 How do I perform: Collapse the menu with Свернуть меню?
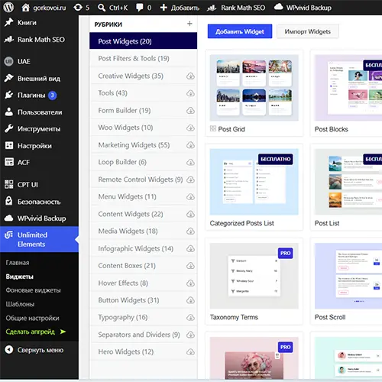34,350
